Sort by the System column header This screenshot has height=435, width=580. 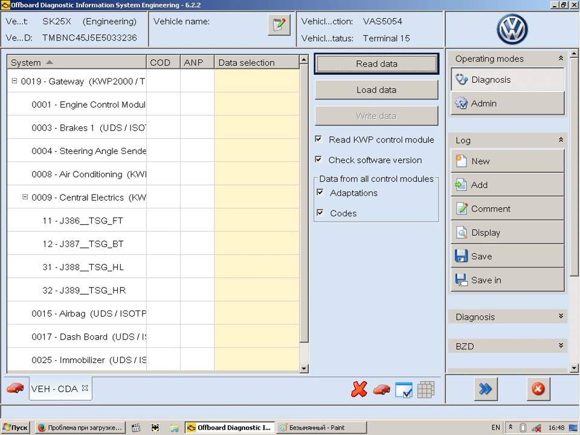(x=77, y=62)
